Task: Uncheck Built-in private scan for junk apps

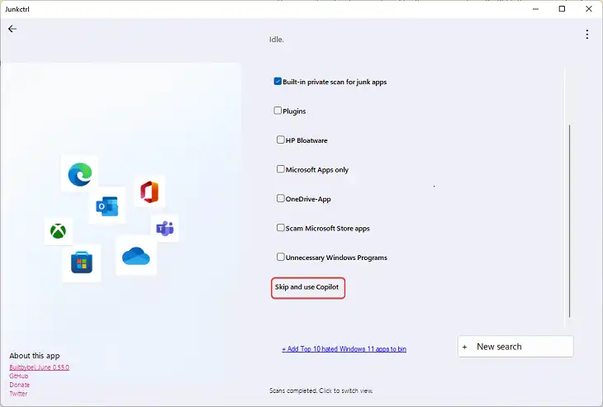Action: pyautogui.click(x=278, y=82)
